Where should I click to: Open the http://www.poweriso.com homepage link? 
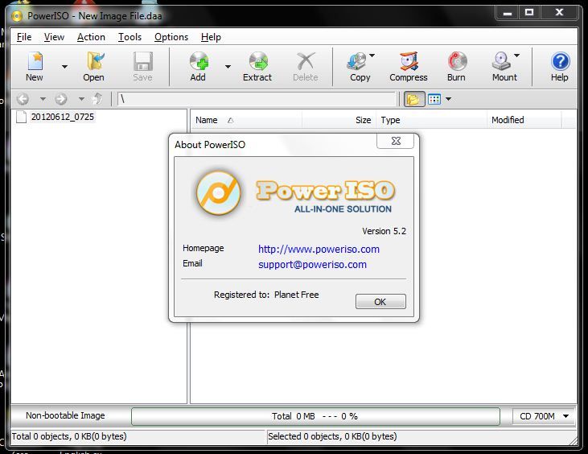pyautogui.click(x=319, y=250)
